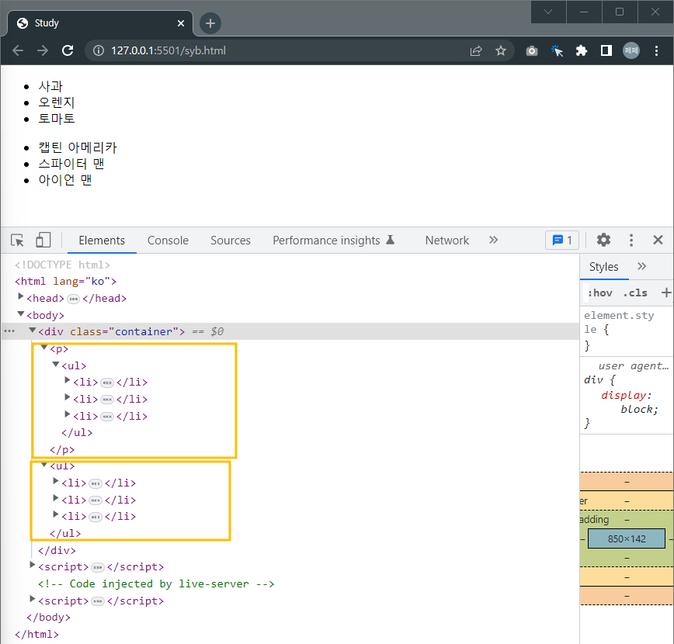The height and width of the screenshot is (644, 674).
Task: Switch to Elements tab
Action: coord(102,241)
